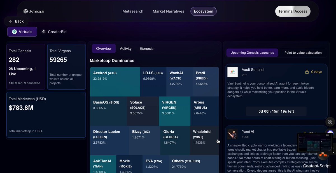
Task: Click the Yomi AI avatar image
Action: coord(232,134)
